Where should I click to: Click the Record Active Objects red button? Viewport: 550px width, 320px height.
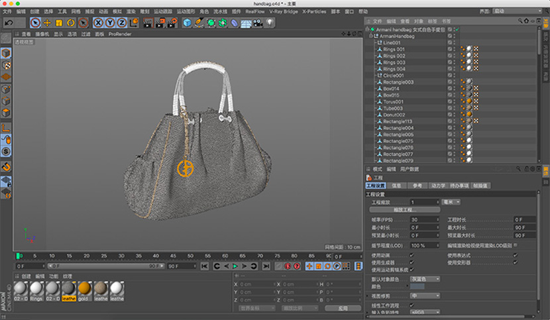[x=288, y=266]
